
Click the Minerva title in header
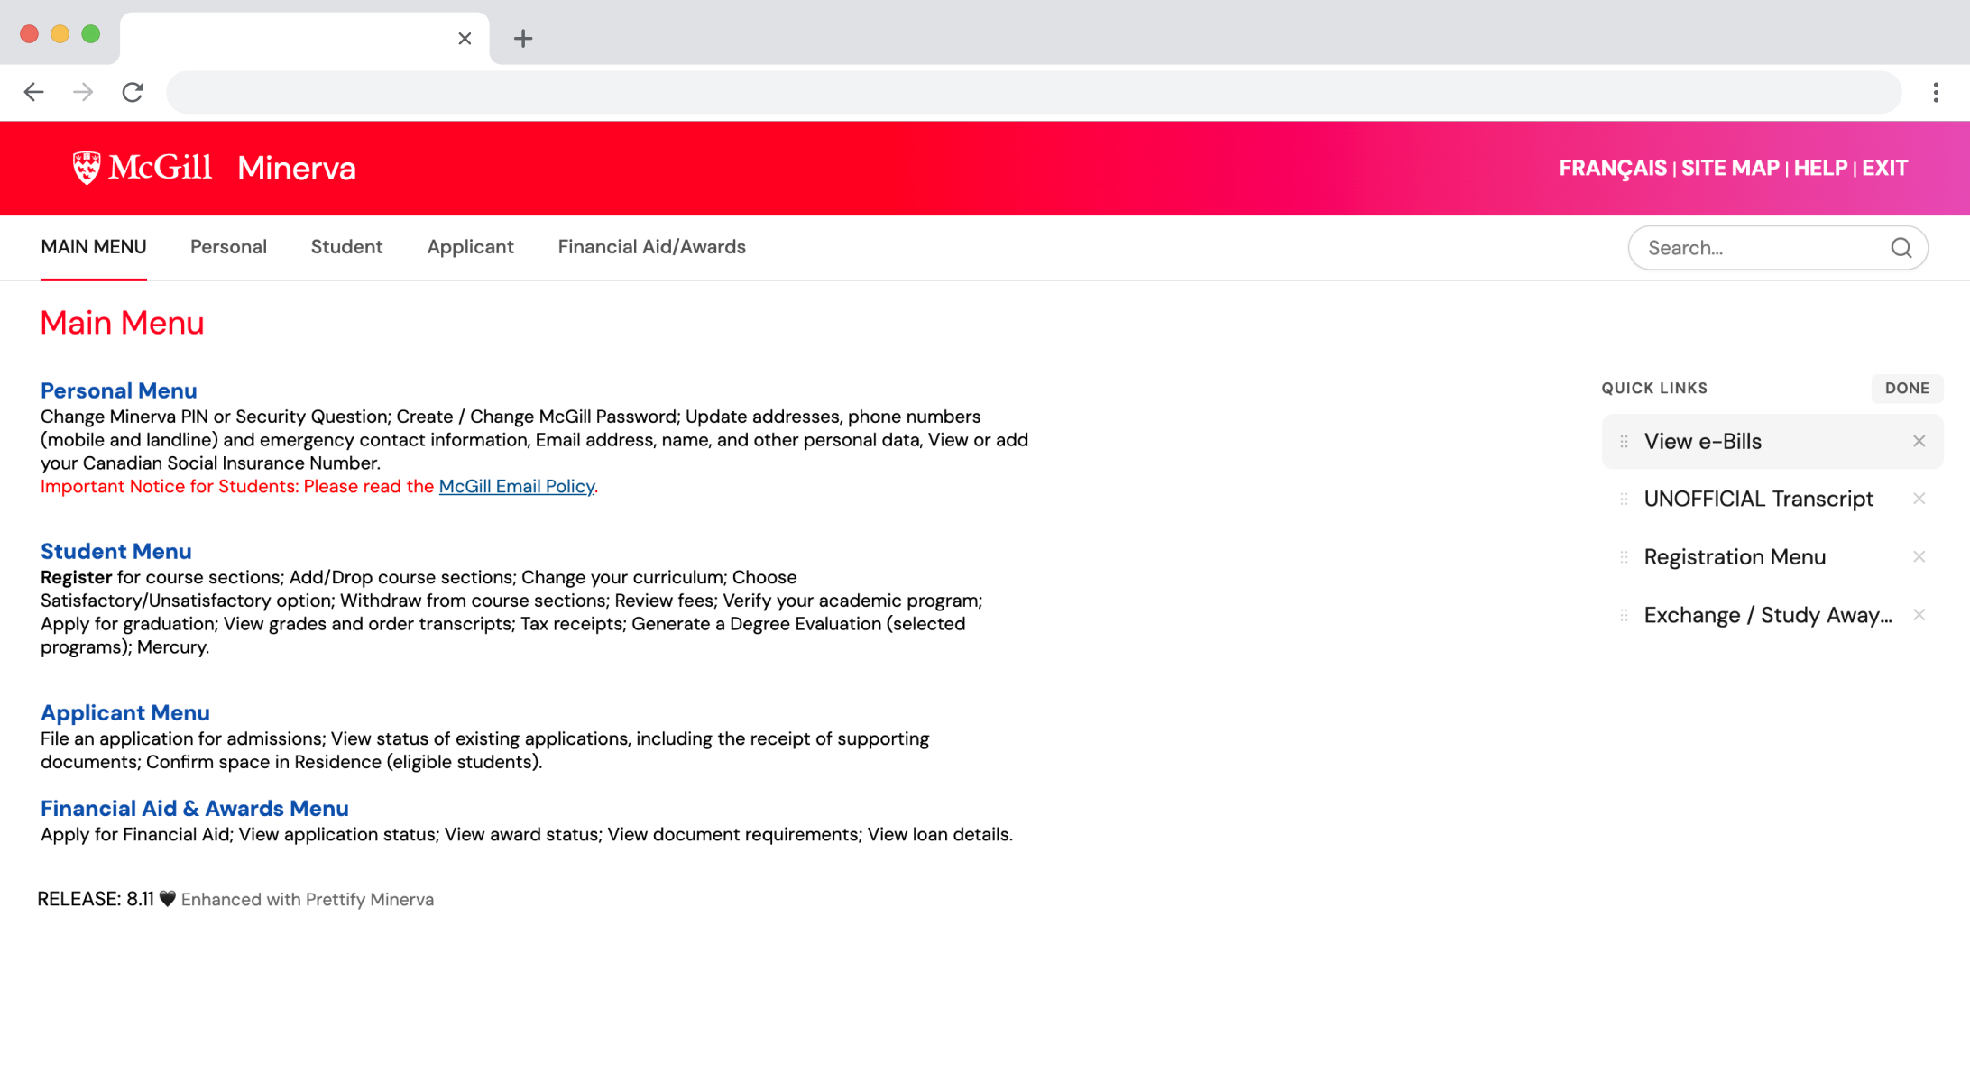pos(296,169)
